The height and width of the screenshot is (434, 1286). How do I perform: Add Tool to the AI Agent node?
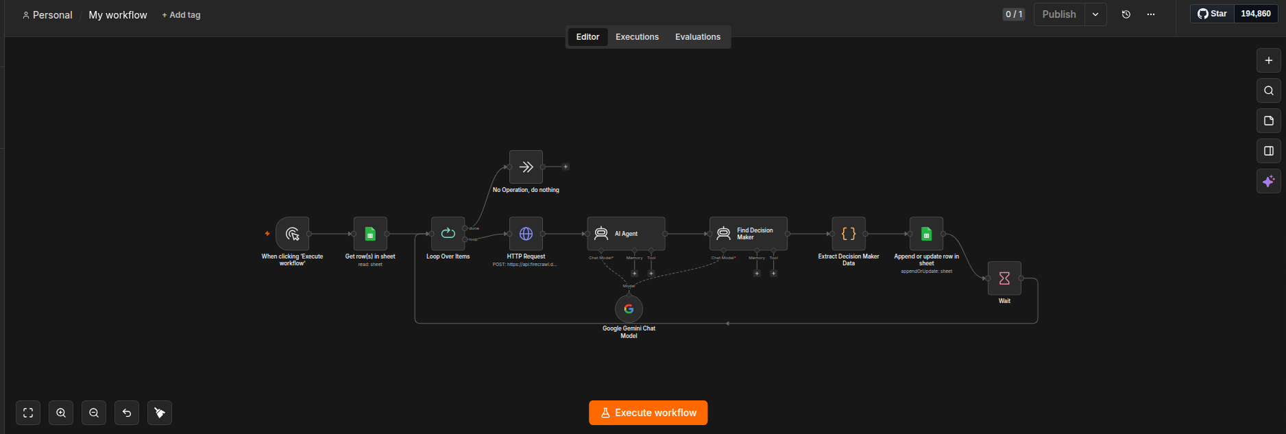(x=651, y=274)
